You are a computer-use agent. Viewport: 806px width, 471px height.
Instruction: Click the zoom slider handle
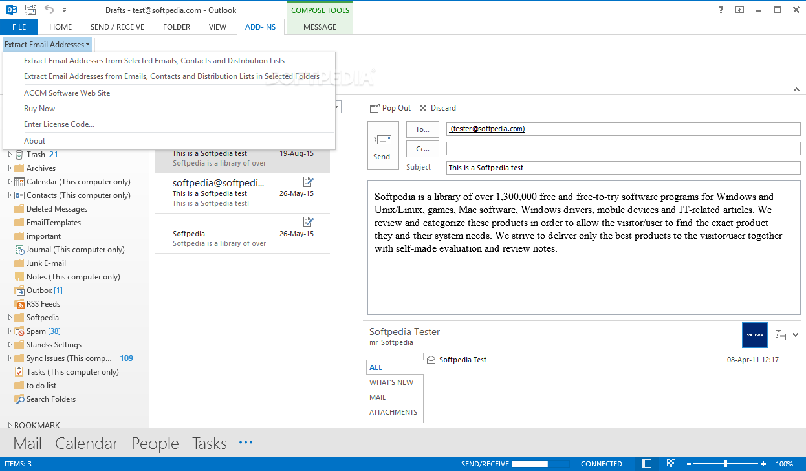[x=726, y=464]
